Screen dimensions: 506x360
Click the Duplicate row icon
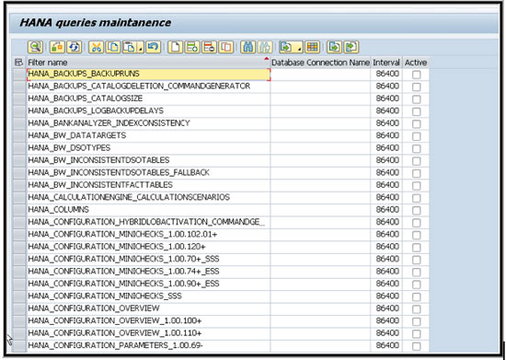[x=226, y=47]
